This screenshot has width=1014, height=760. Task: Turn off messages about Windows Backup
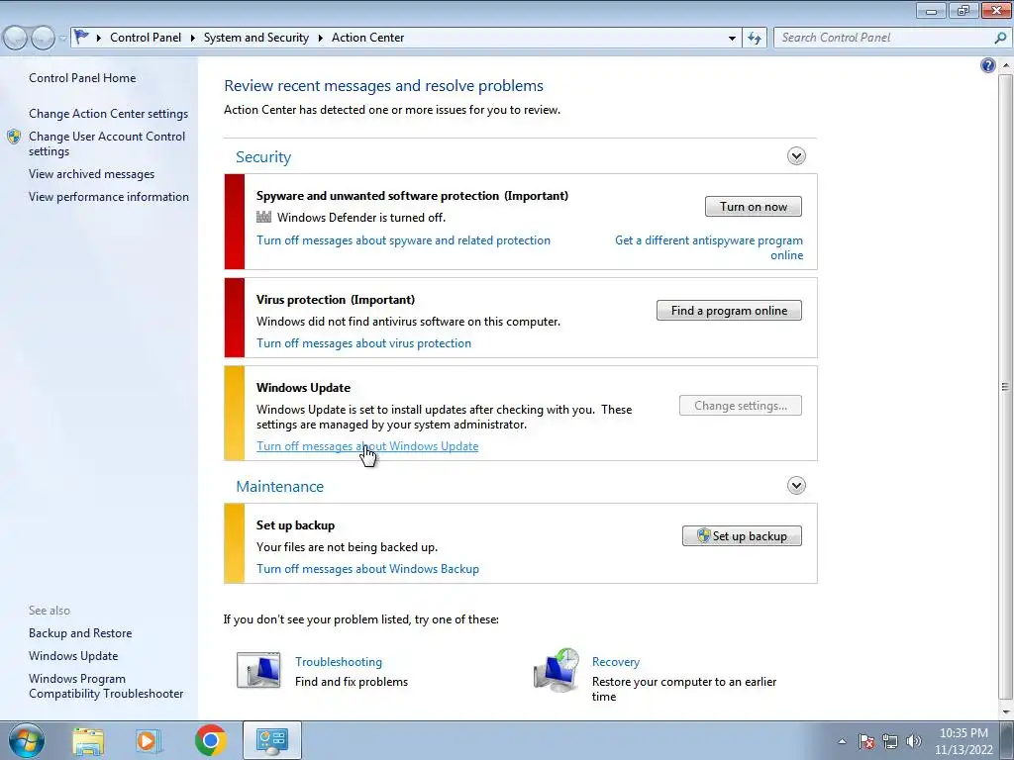coord(368,569)
